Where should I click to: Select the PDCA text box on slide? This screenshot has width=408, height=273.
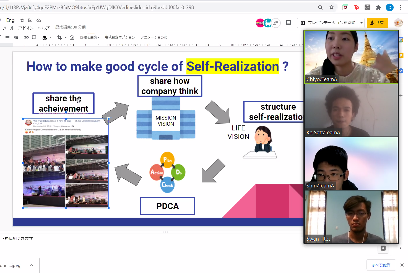coord(167,206)
